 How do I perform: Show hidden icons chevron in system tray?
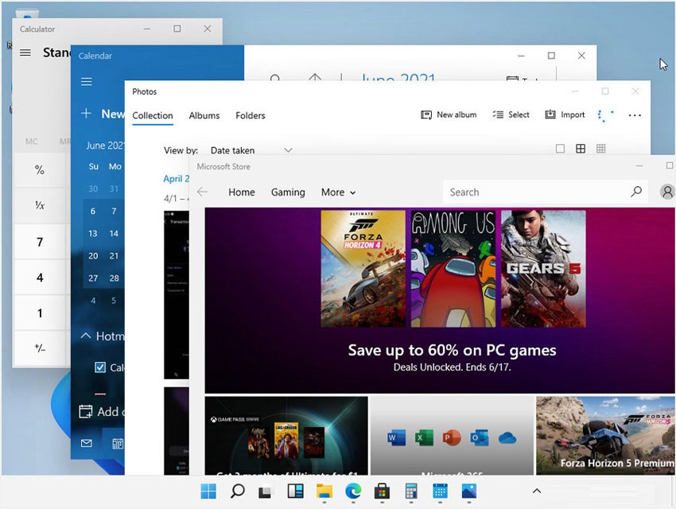[x=537, y=491]
